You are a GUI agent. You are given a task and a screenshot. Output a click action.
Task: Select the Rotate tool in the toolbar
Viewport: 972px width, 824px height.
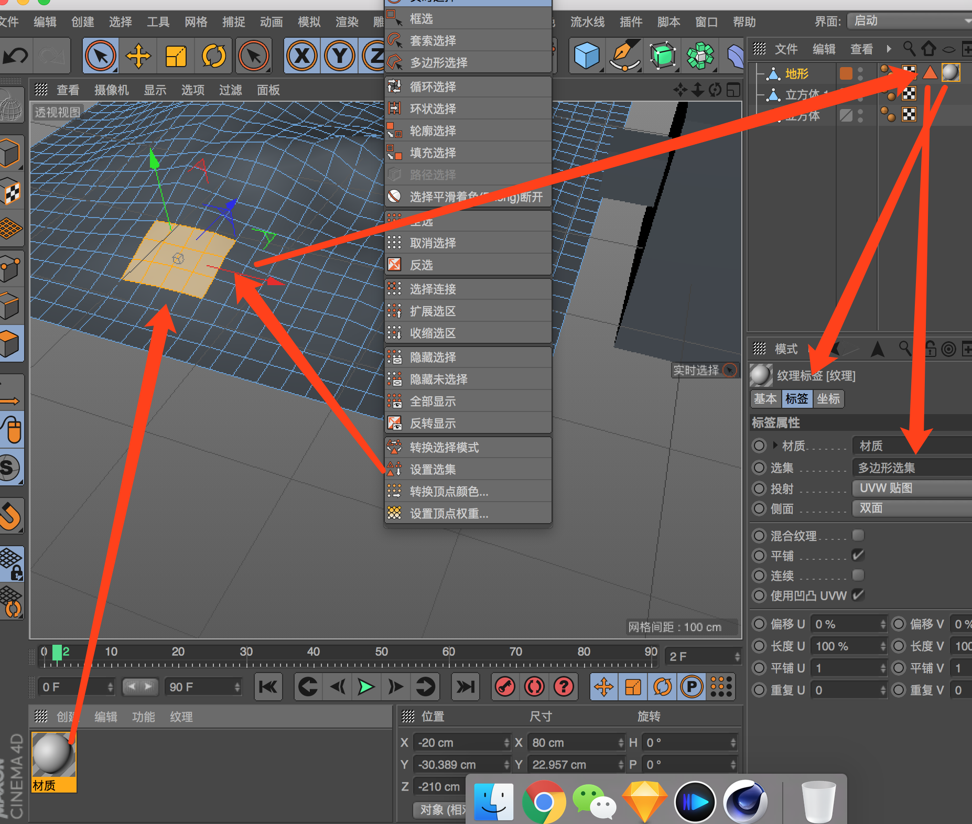click(214, 56)
